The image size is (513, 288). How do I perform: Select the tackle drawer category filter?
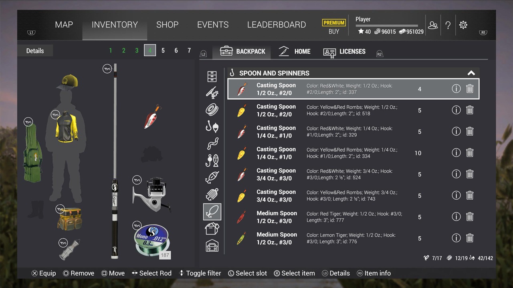[212, 76]
